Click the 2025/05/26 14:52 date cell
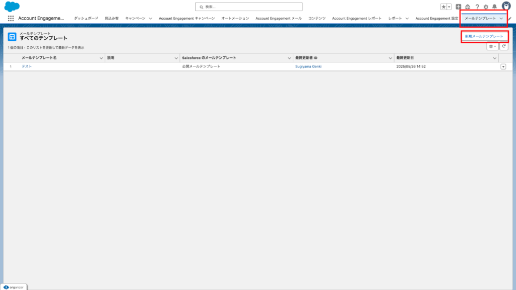516x290 pixels. [411, 66]
